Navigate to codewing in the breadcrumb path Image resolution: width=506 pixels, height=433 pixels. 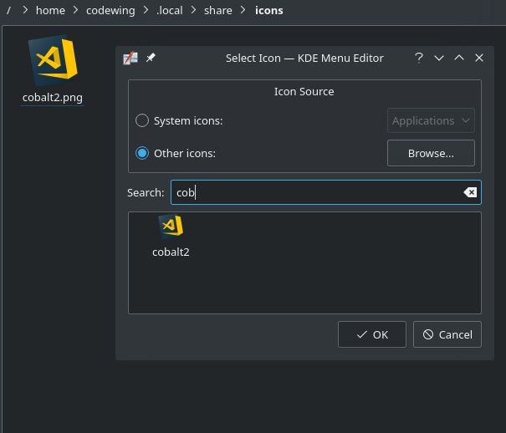coord(110,11)
